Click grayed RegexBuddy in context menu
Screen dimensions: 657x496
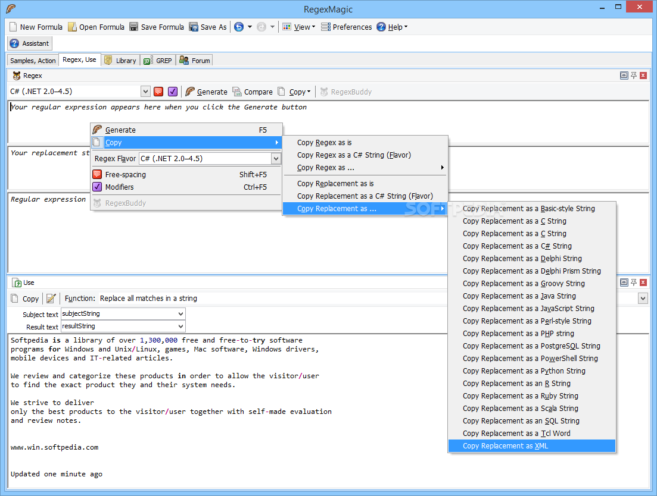click(x=186, y=203)
